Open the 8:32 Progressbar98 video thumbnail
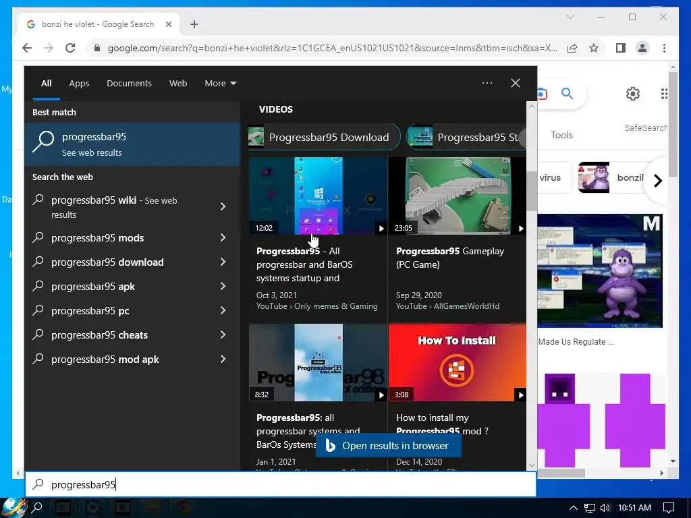This screenshot has width=691, height=518. point(318,362)
